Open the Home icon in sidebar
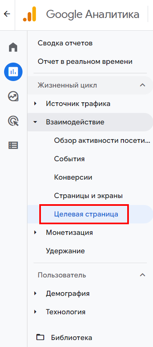The image size is (153, 347). click(13, 47)
